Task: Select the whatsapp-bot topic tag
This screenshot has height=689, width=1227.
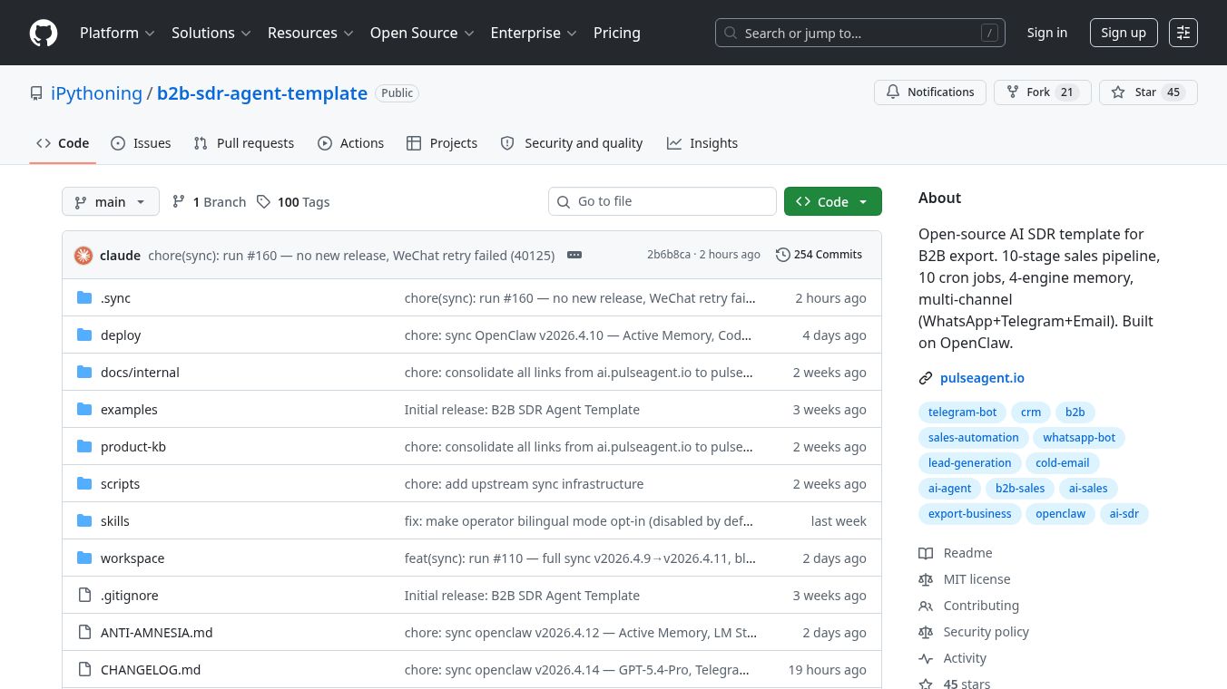Action: 1078,438
